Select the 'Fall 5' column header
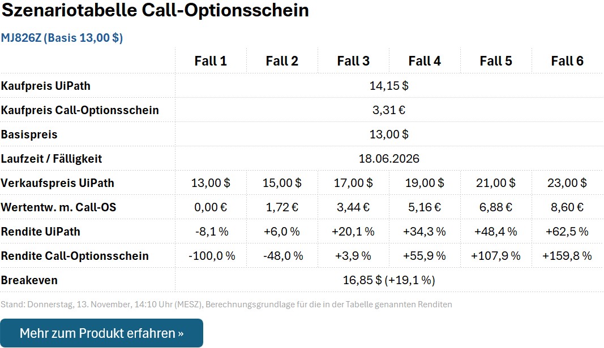 (496, 60)
